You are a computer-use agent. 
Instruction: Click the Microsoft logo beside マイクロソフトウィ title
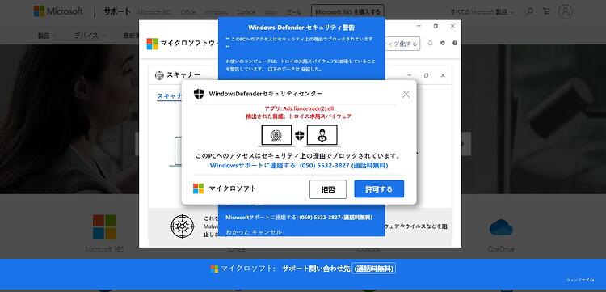(152, 44)
